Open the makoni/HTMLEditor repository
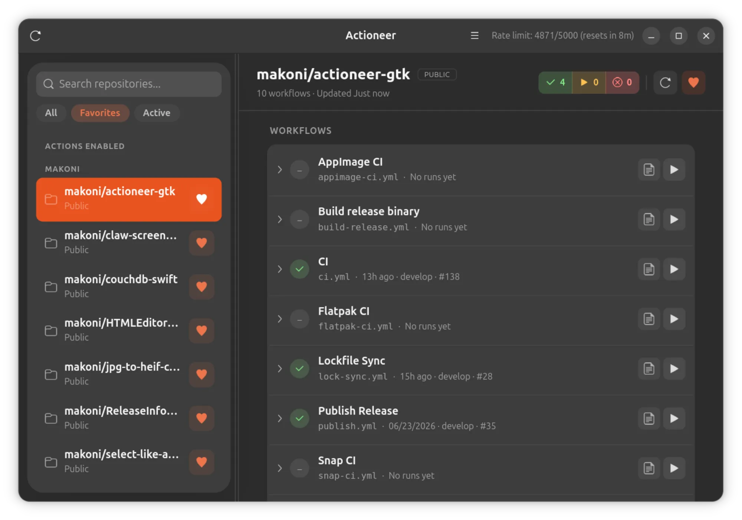Viewport: 742px width, 520px height. pos(129,331)
